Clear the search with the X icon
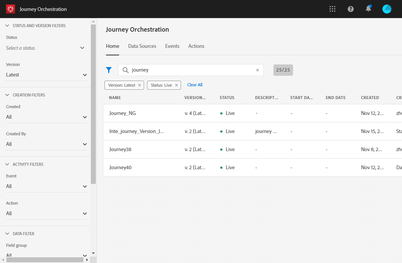 click(x=258, y=70)
